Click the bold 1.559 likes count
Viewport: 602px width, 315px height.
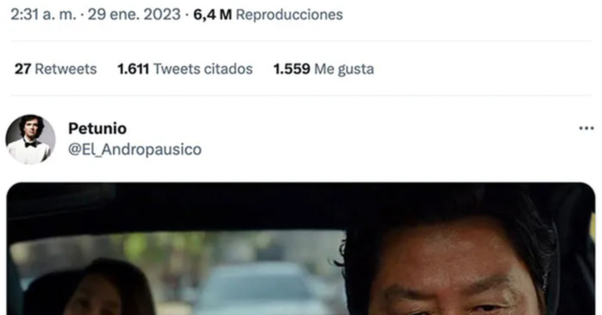pyautogui.click(x=292, y=69)
